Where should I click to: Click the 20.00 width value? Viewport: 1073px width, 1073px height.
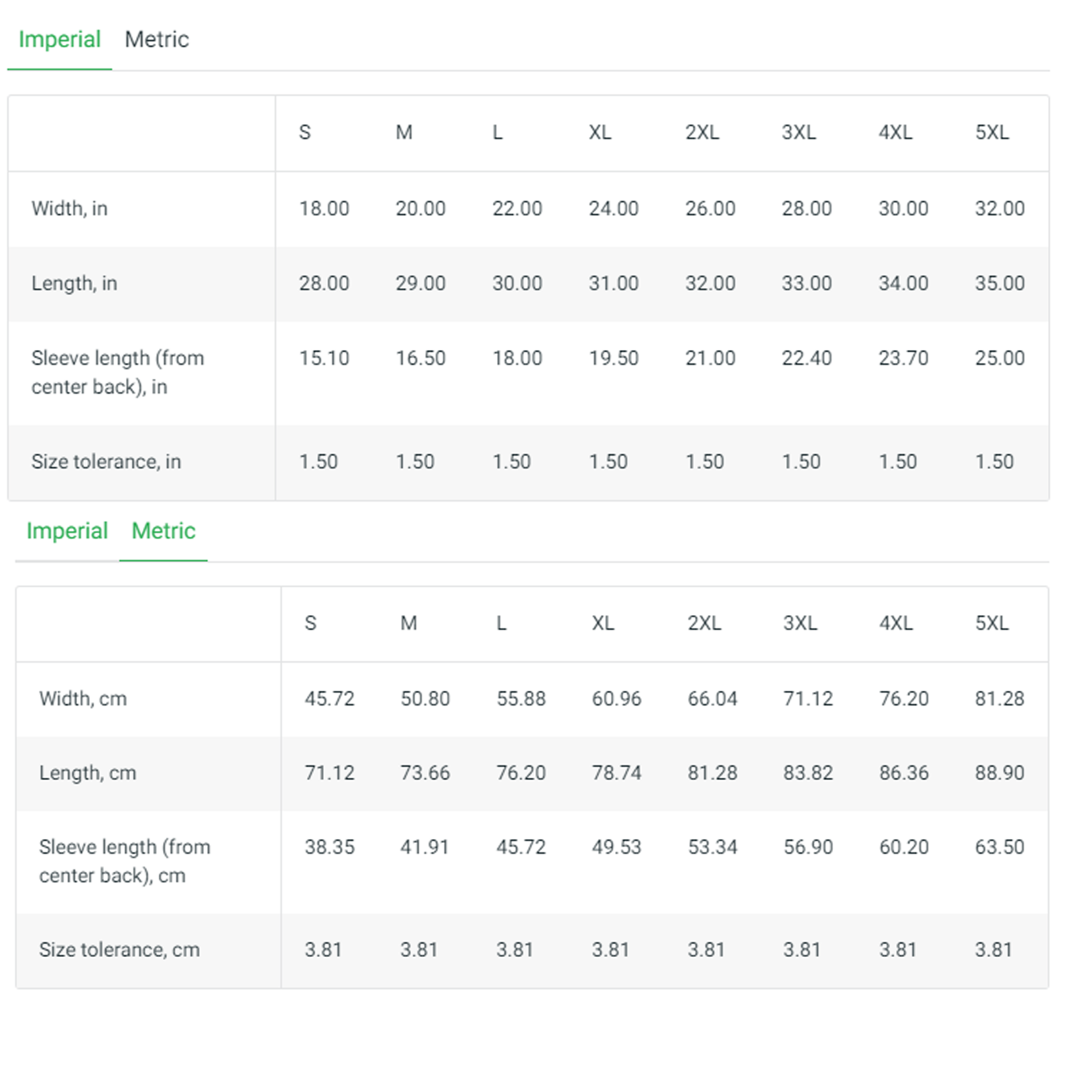[x=420, y=209]
